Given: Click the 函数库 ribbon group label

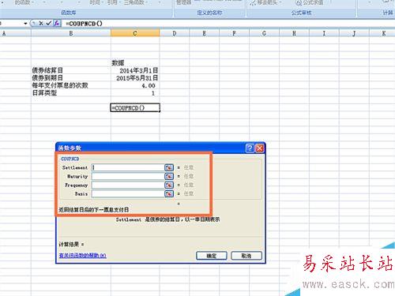Looking at the screenshot, I should 69,13.
